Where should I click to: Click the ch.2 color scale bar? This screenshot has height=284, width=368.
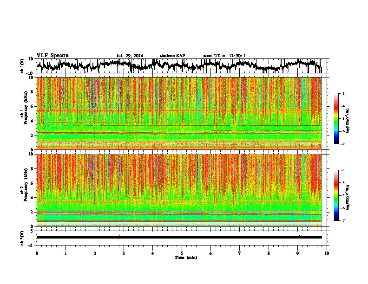pyautogui.click(x=336, y=195)
